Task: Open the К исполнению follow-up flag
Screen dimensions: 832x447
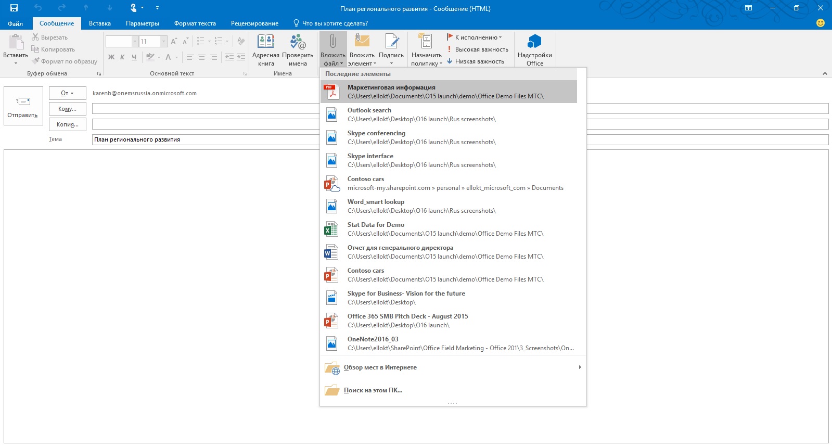Action: 474,37
